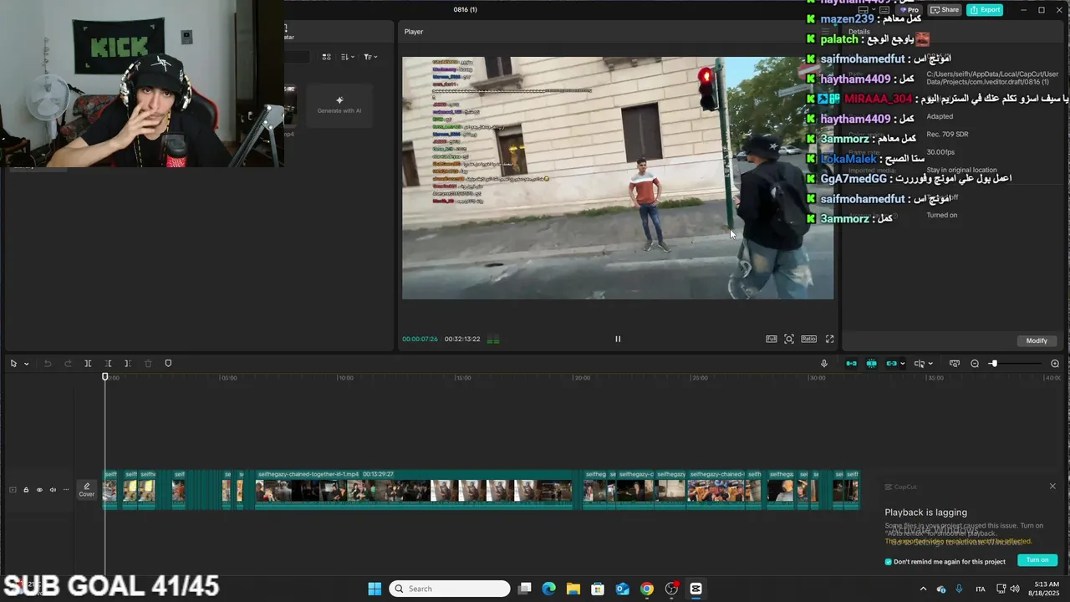Click the player timecode 00:00:07:26
Viewport: 1070px width, 602px height.
click(420, 339)
